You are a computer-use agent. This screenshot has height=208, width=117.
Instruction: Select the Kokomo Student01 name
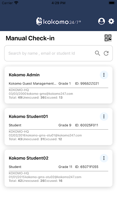pyautogui.click(x=28, y=116)
